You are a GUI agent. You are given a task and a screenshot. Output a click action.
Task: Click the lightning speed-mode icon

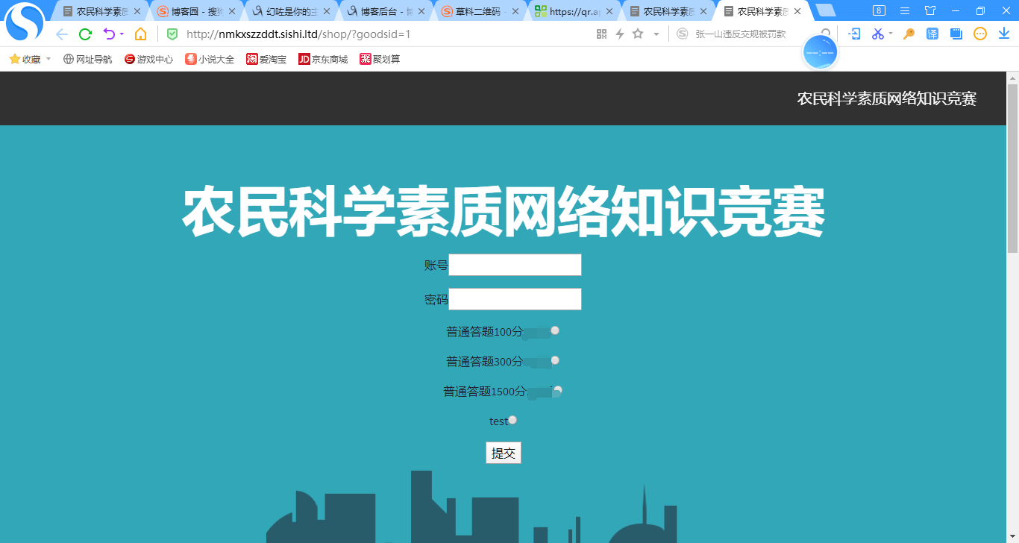click(x=621, y=34)
